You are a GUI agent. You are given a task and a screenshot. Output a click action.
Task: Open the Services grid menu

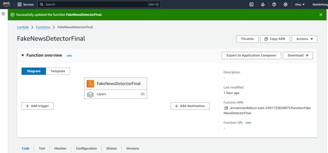(26, 4)
